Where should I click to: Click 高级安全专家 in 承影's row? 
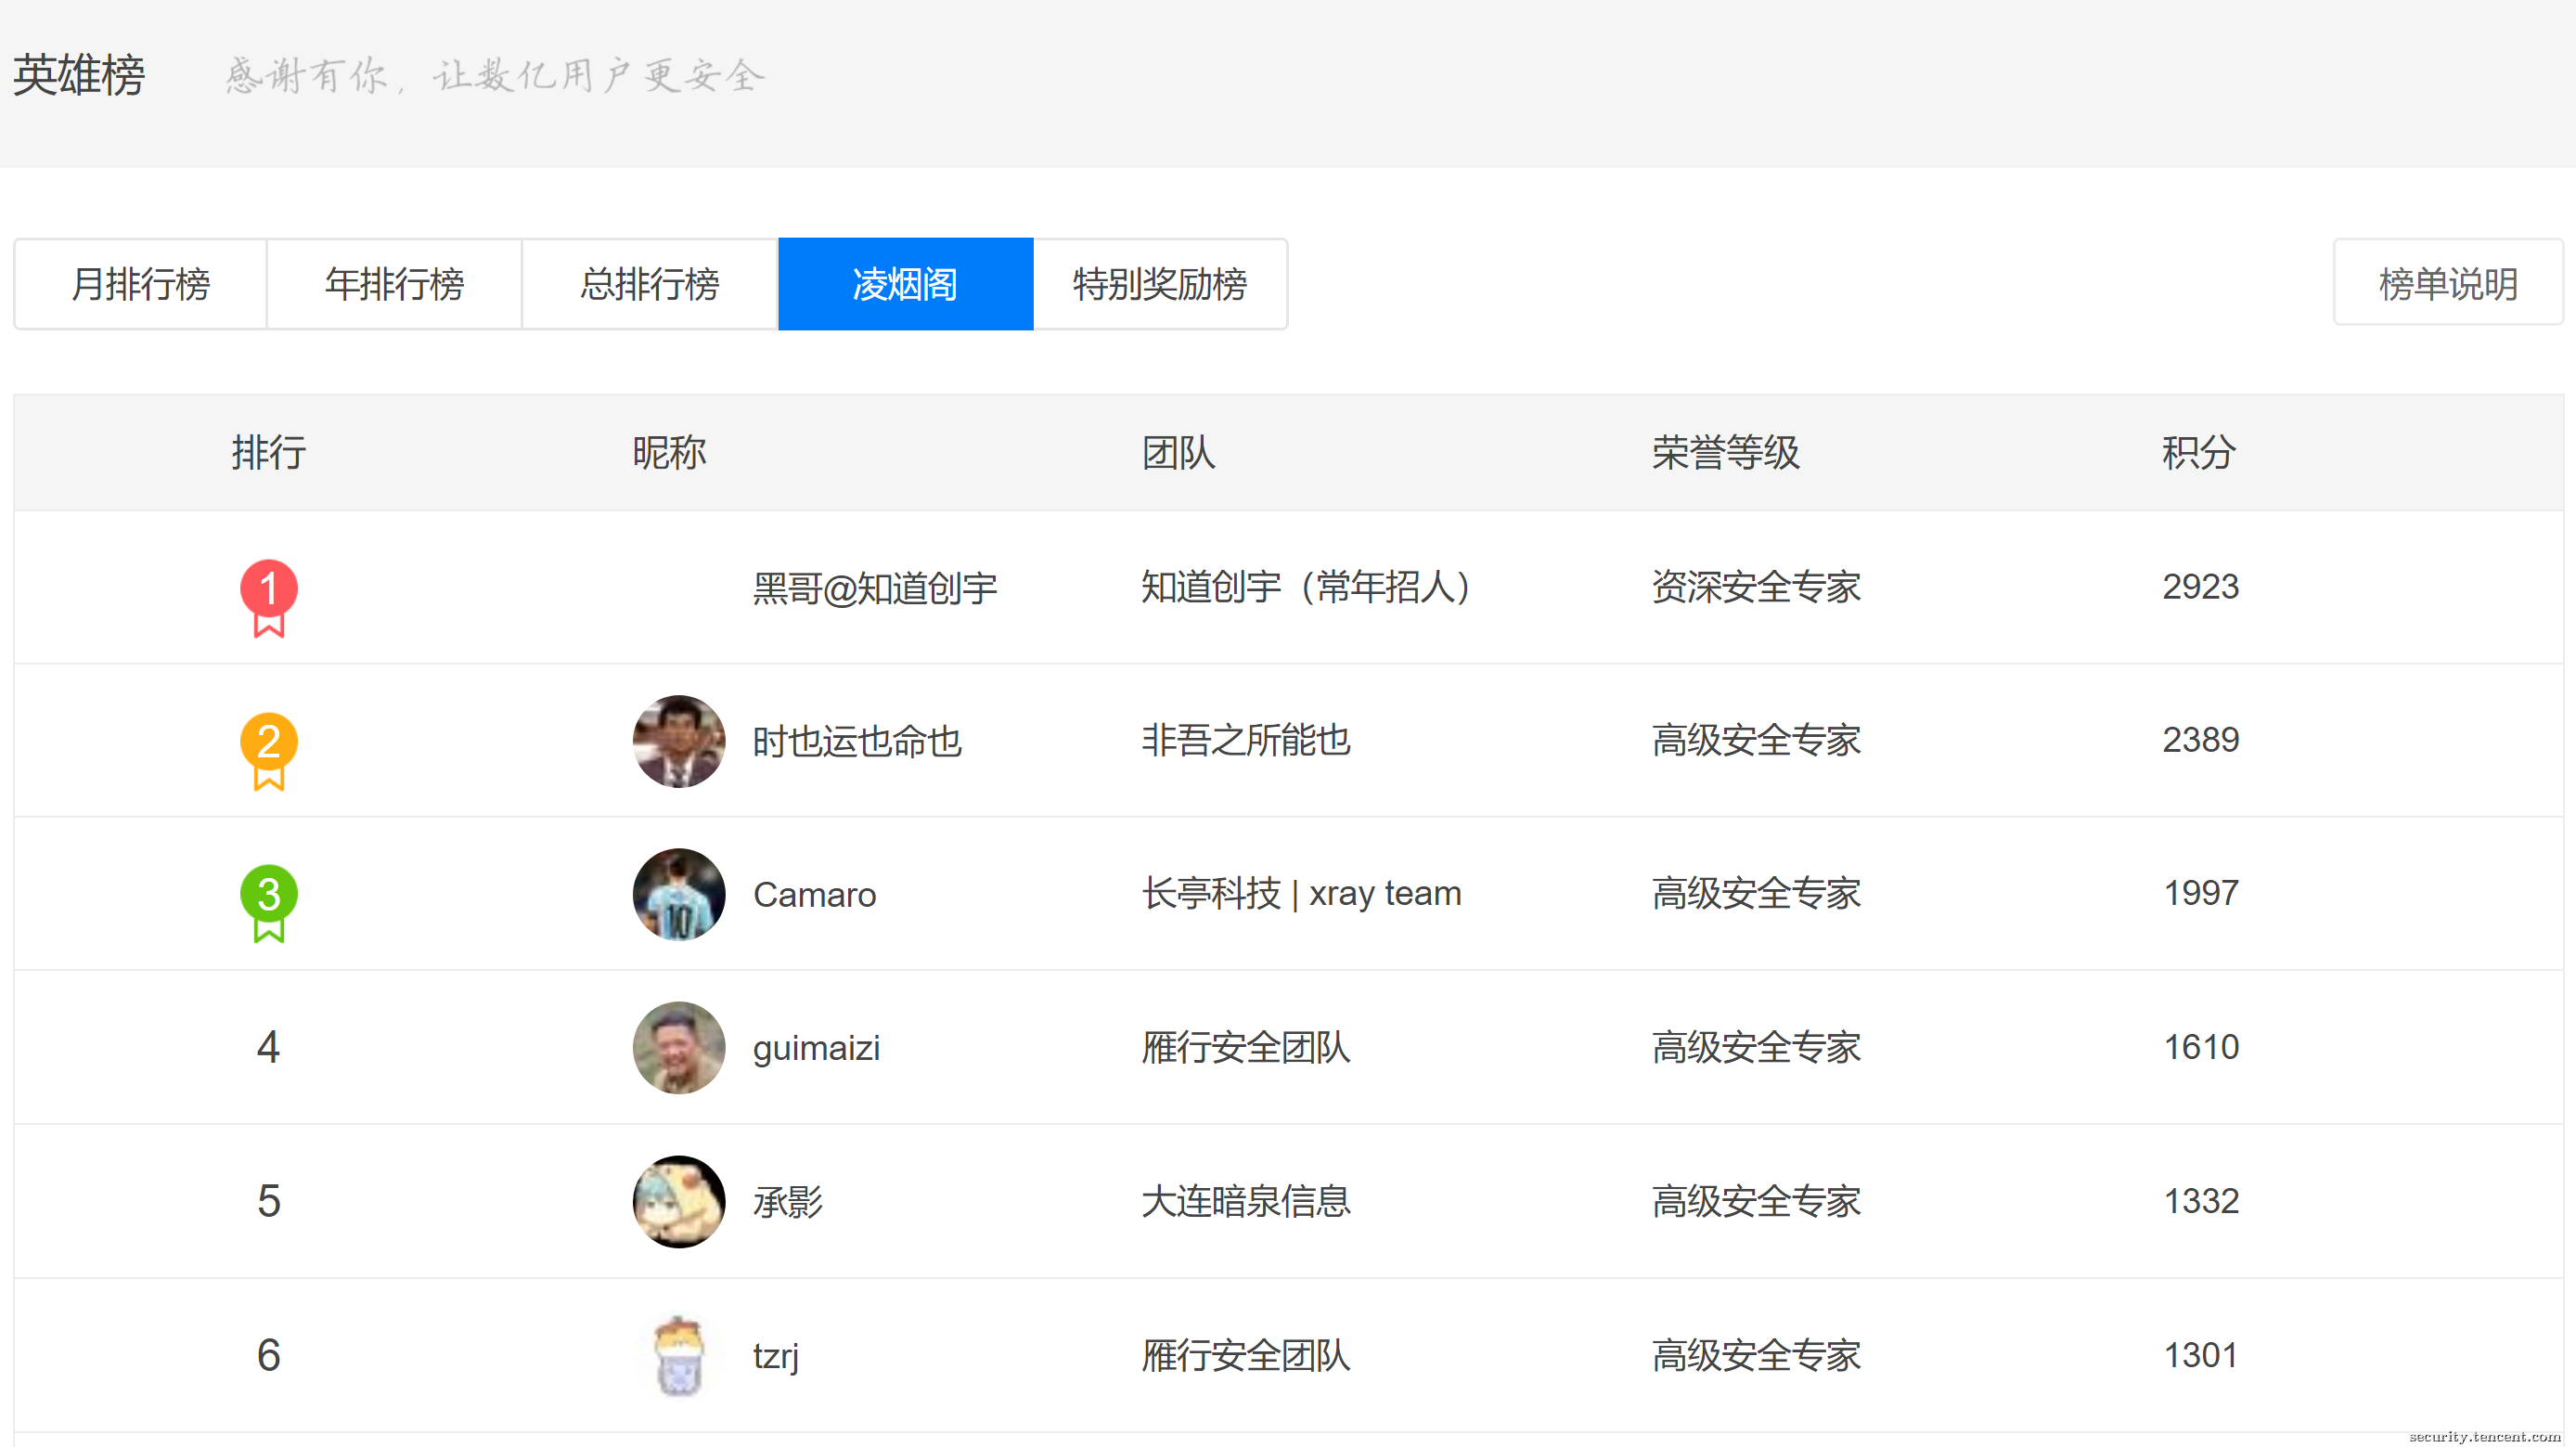click(1756, 1200)
